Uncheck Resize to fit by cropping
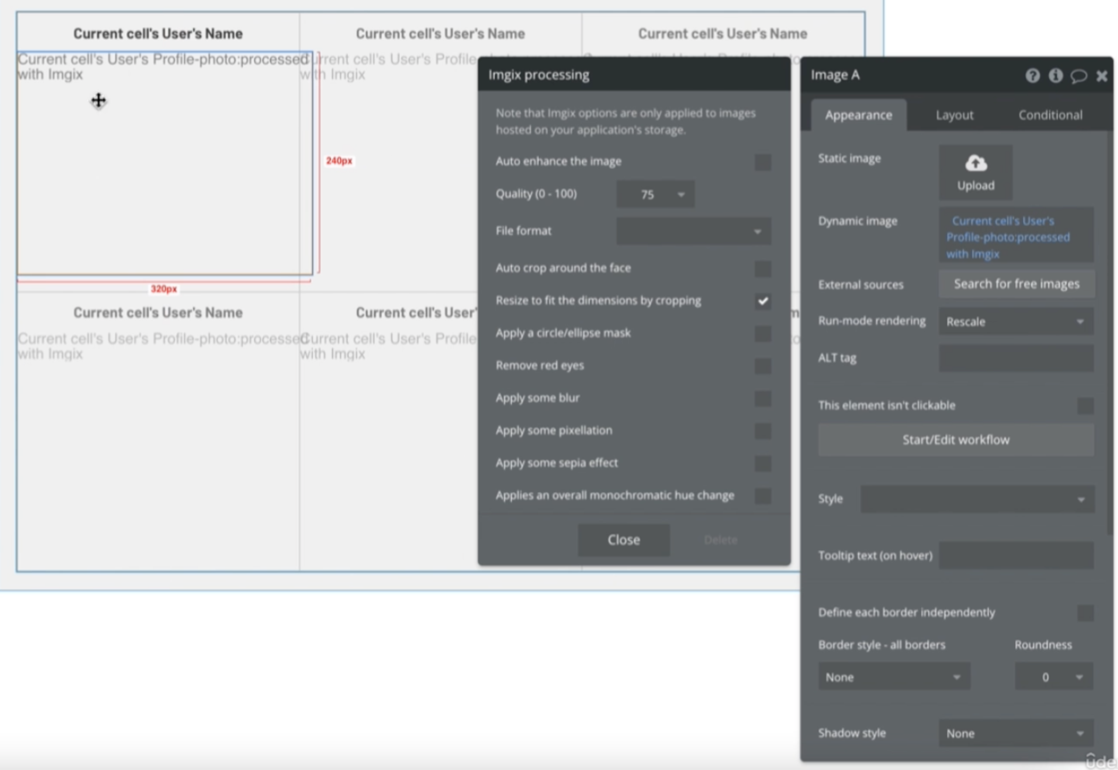This screenshot has width=1118, height=770. [x=762, y=301]
